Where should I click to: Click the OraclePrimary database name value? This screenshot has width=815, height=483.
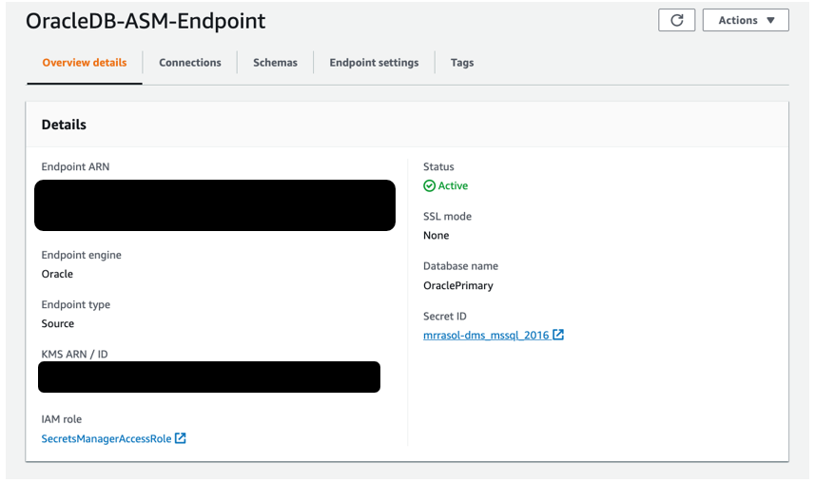pyautogui.click(x=458, y=285)
